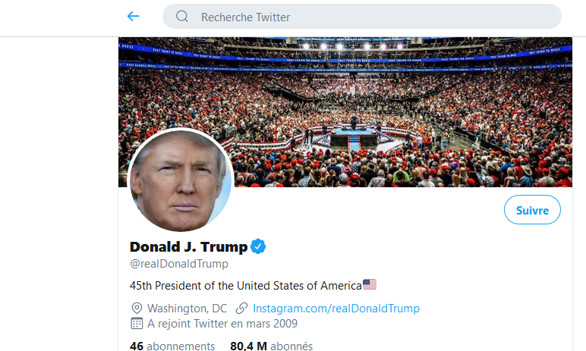
Task: Open Instagram.com/realDonaldTrump link
Action: 336,309
